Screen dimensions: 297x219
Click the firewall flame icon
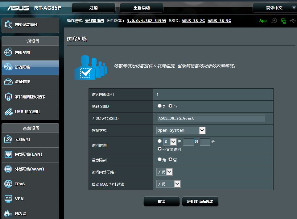[x=8, y=213]
